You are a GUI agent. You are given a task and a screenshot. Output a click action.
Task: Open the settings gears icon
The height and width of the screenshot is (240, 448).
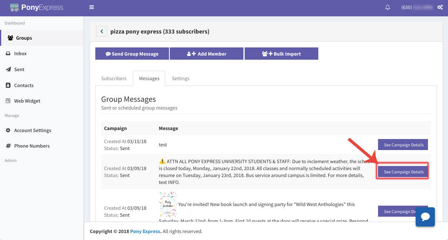pos(440,7)
